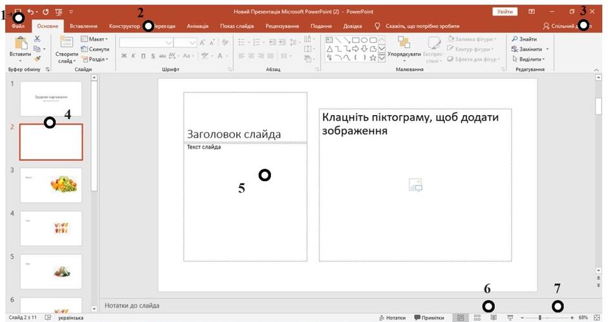Screen dimensions: 608x322
Task: Click the Undo arrow in Quick Access Toolbar
Action: (30, 12)
